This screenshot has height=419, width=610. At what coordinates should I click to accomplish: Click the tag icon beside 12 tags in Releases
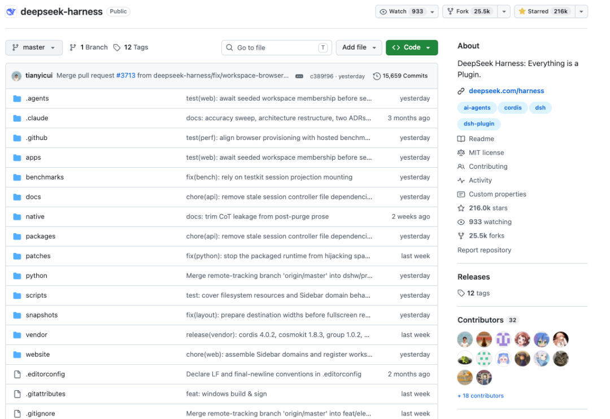[x=461, y=293]
